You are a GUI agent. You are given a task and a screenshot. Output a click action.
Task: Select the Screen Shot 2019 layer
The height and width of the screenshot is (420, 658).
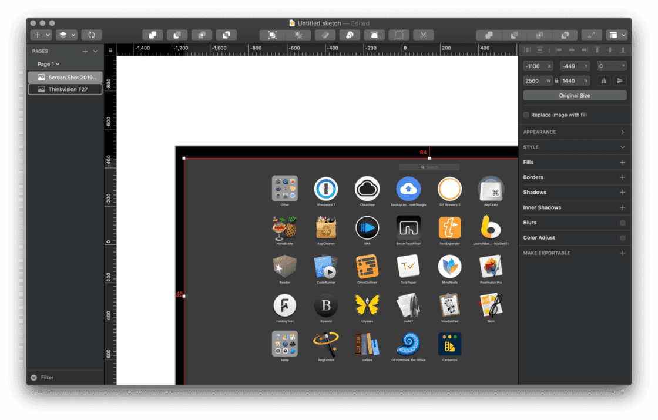65,77
